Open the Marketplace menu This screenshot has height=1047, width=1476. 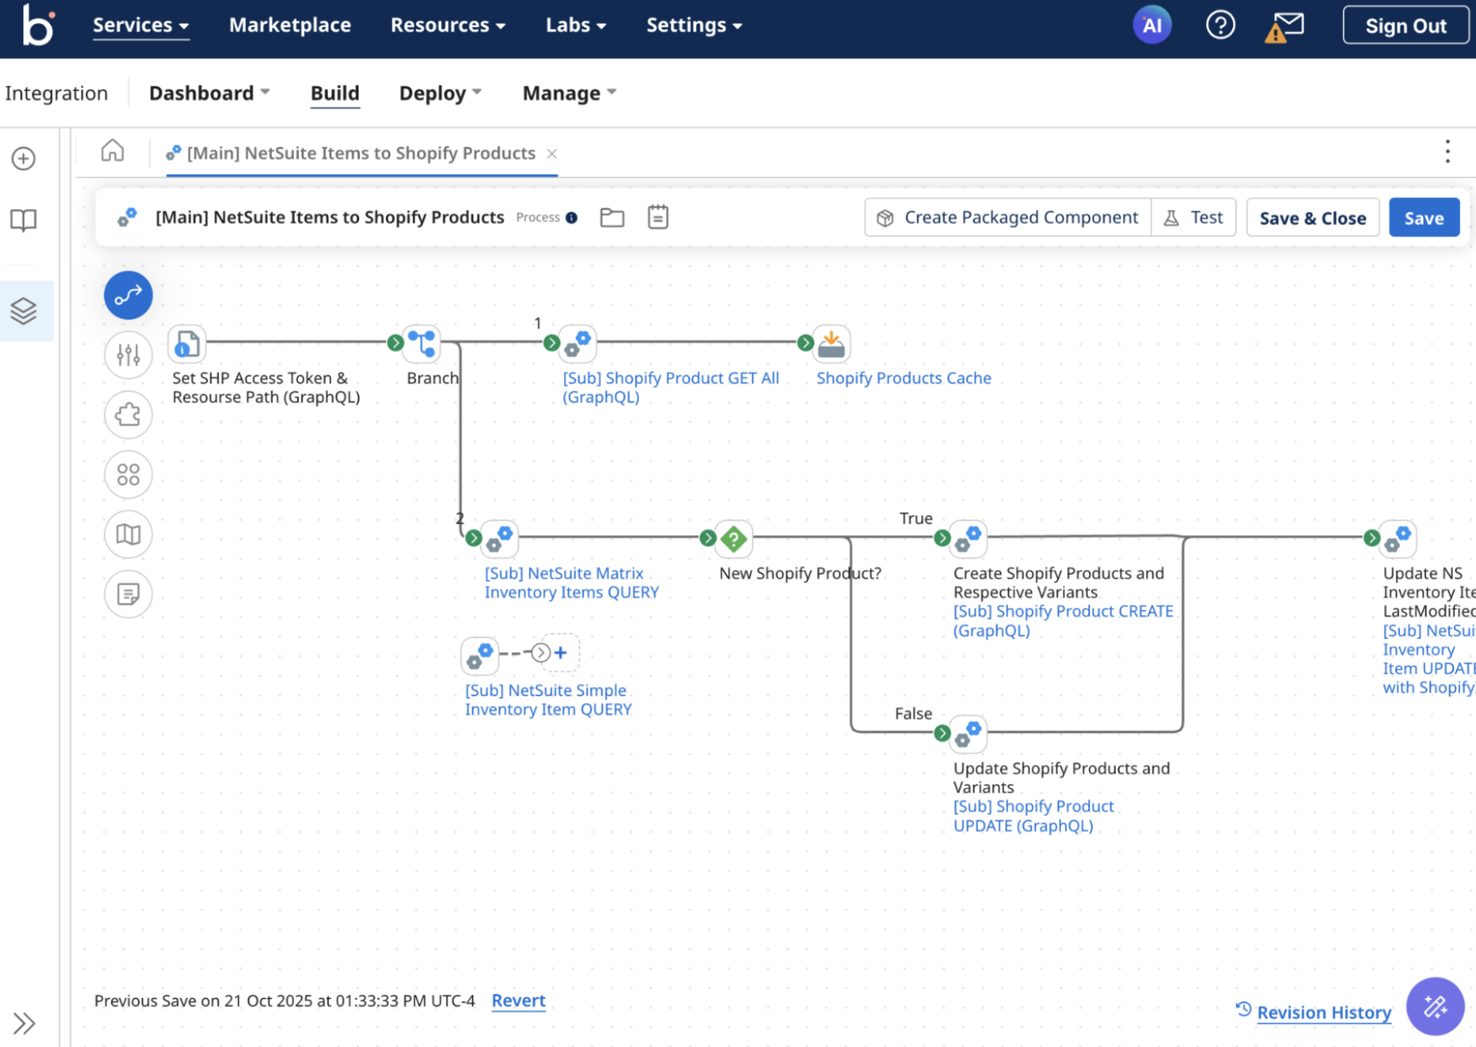289,25
